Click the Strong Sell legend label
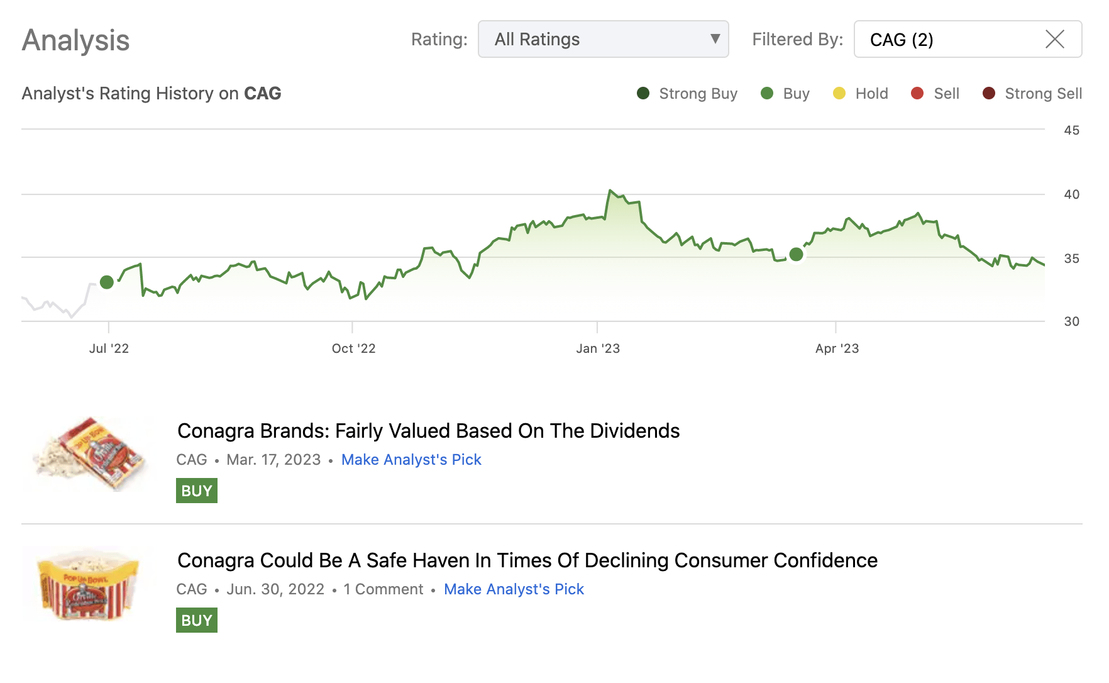1109x683 pixels. [1043, 93]
